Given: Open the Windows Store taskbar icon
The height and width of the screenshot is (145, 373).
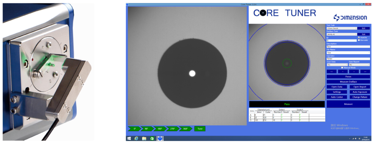Looking at the screenshot, I should click(x=152, y=138).
